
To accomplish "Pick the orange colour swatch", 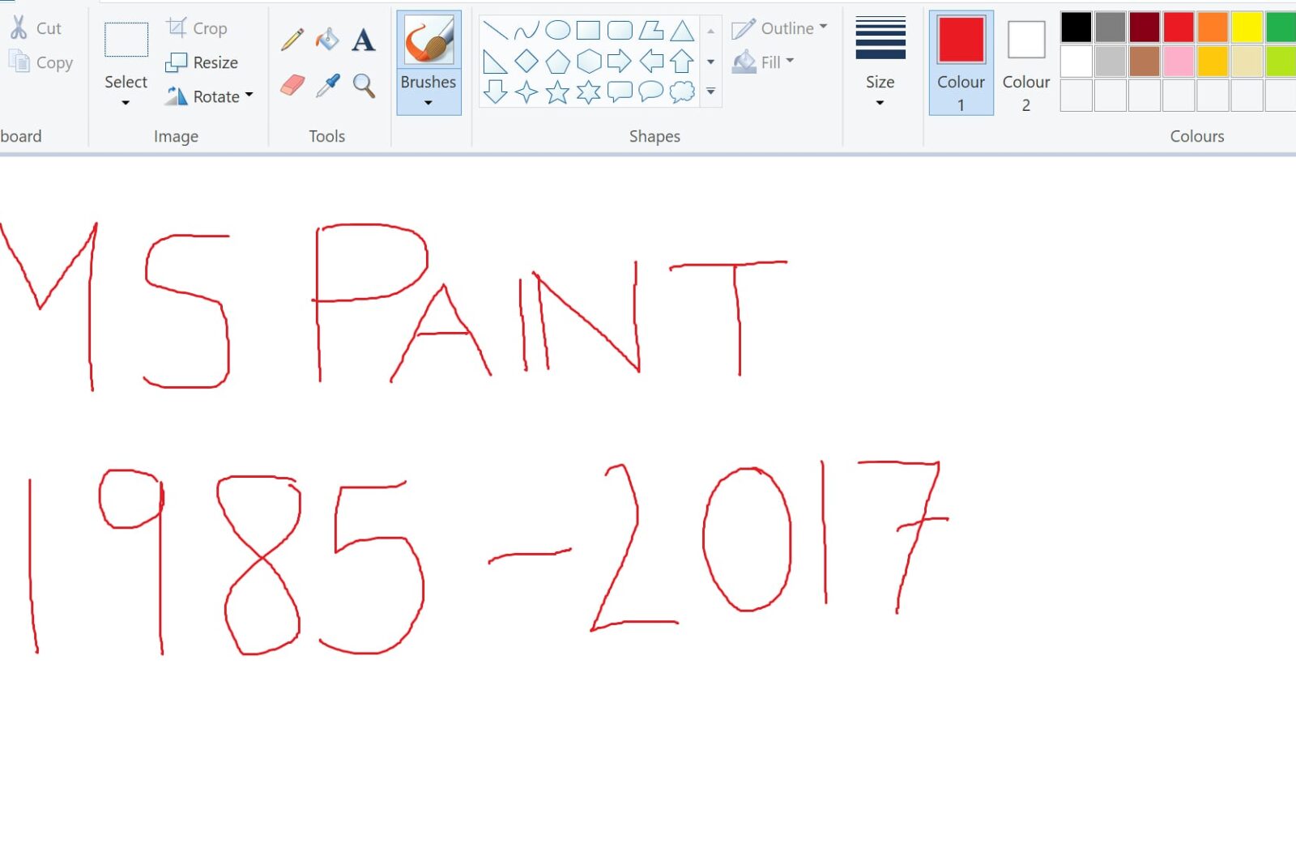I will pyautogui.click(x=1213, y=28).
